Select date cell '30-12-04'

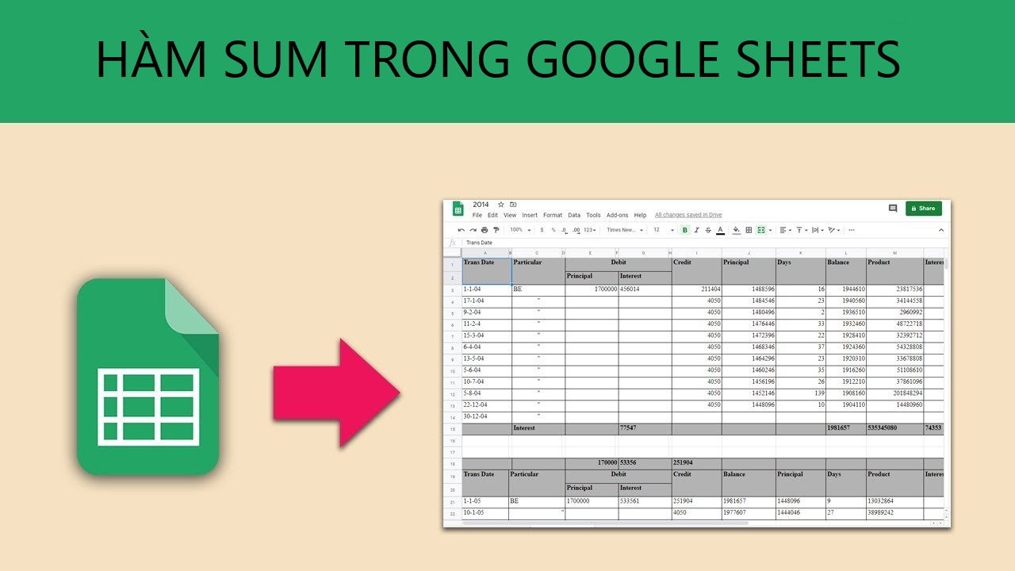point(487,416)
